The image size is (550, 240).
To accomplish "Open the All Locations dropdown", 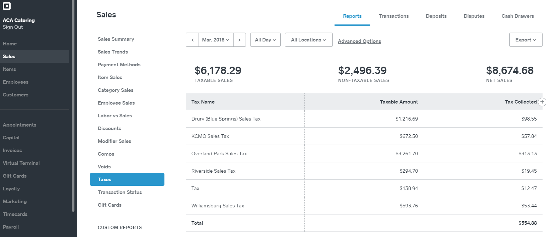I will point(309,40).
